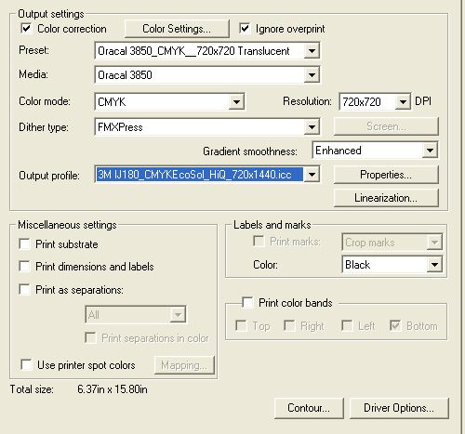Expand the Dither type FMXPress dropdown
This screenshot has height=434, width=465.
312,126
